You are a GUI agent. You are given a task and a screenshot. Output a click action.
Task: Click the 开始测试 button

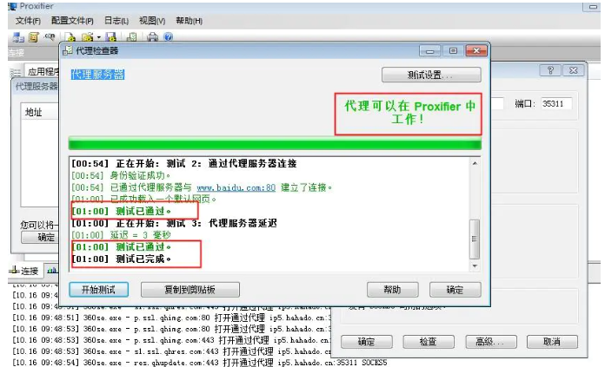[x=99, y=290]
